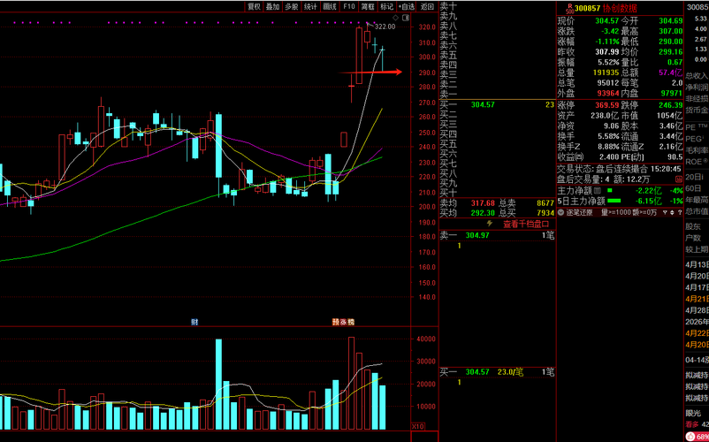
Task: Click the 返回 back button
Action: [427, 6]
